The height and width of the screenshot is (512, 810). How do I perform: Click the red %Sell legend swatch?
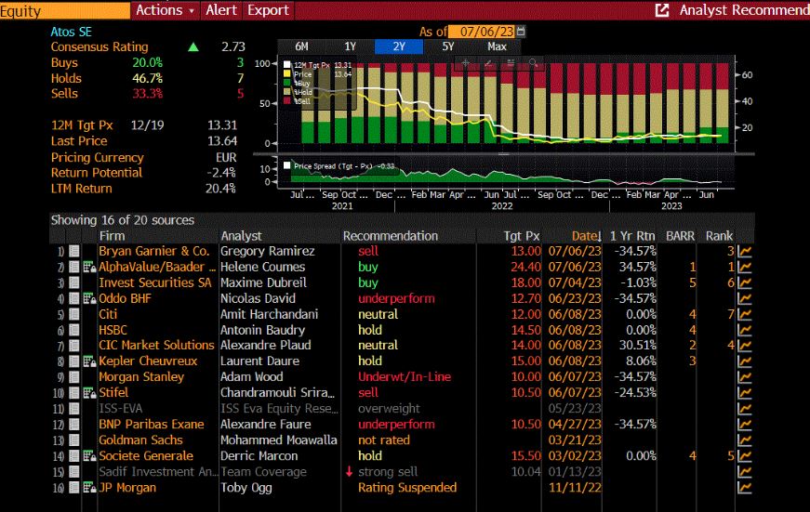pyautogui.click(x=287, y=101)
